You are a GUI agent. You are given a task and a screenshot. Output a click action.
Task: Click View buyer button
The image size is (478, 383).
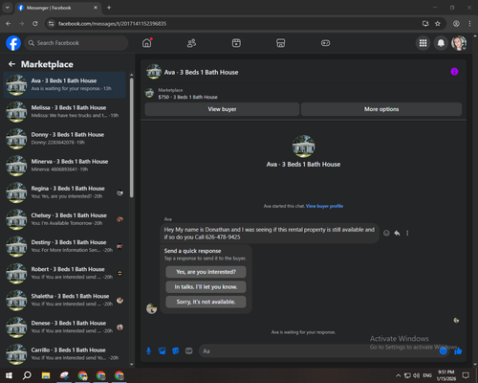pos(222,109)
